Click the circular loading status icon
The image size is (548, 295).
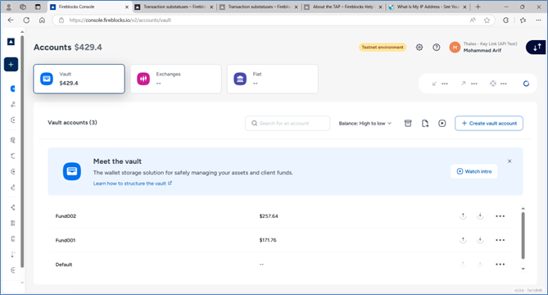526,84
